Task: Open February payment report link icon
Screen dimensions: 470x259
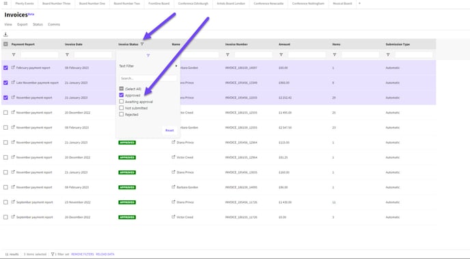Action: click(13, 68)
